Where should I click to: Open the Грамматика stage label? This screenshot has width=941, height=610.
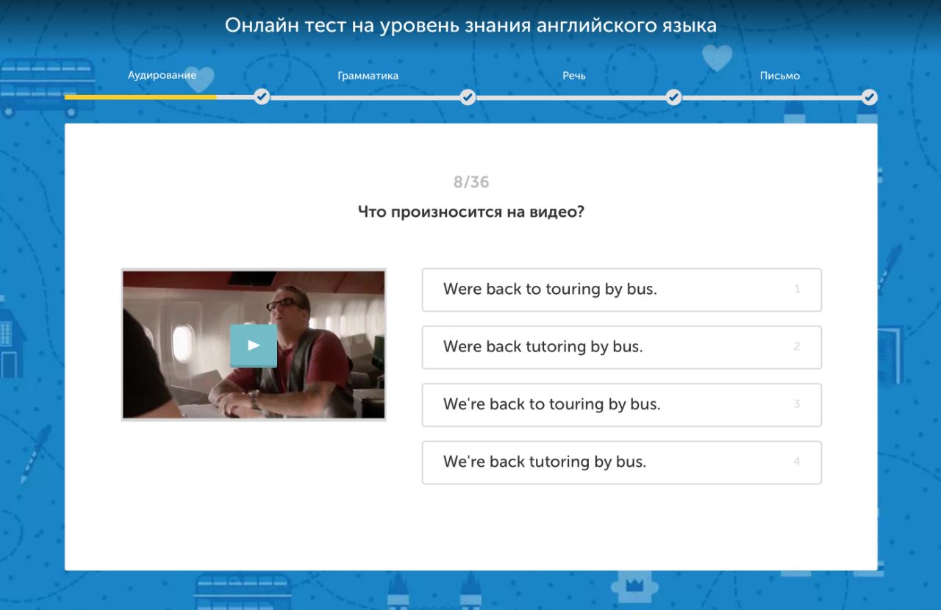368,76
